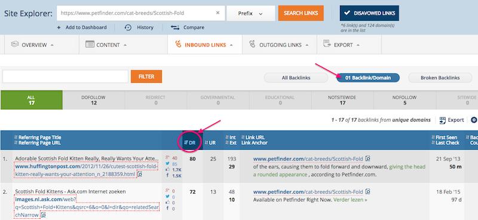Click the Content window icon
Screen dimensions: 478x220
tap(90, 45)
